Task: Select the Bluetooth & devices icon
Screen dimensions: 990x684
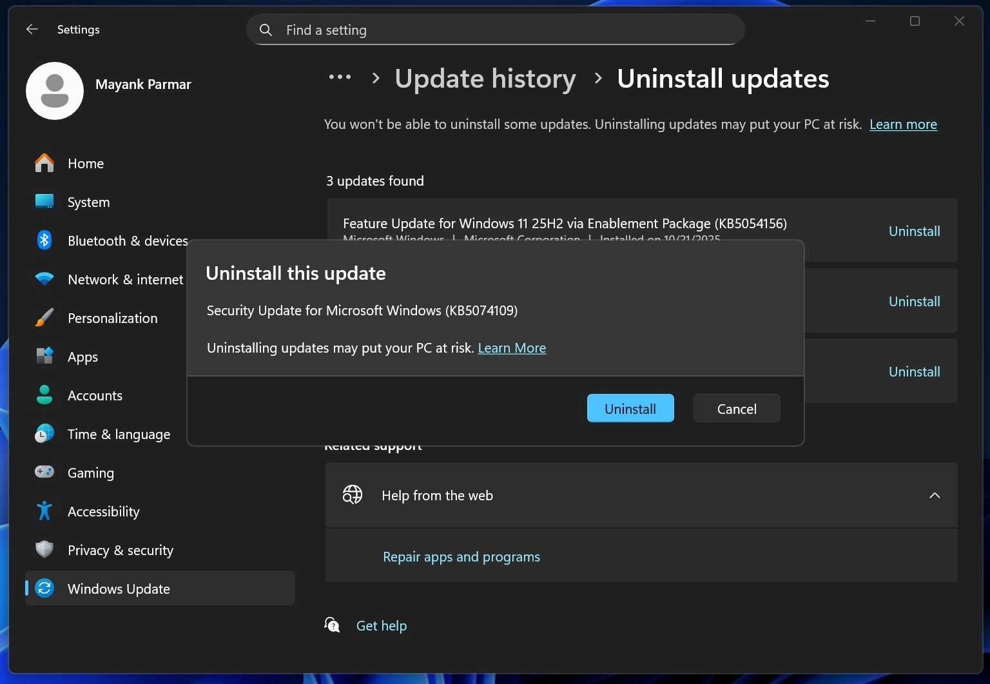Action: pos(44,240)
